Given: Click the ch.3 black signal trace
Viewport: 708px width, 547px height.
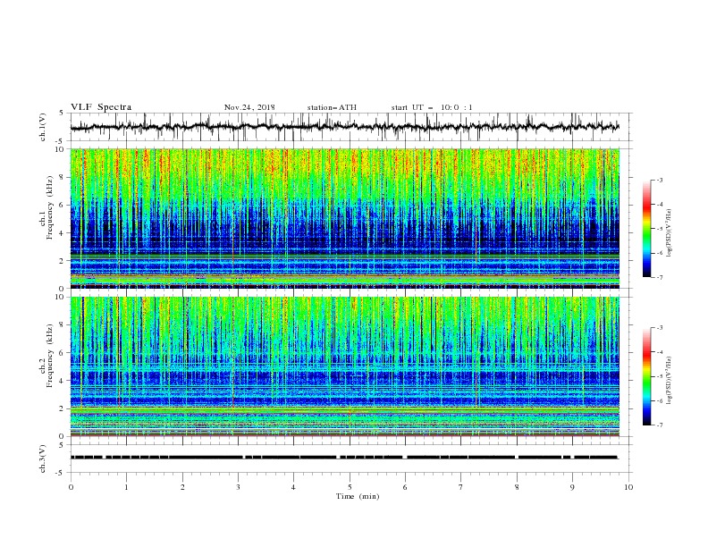Looking at the screenshot, I should 344,458.
